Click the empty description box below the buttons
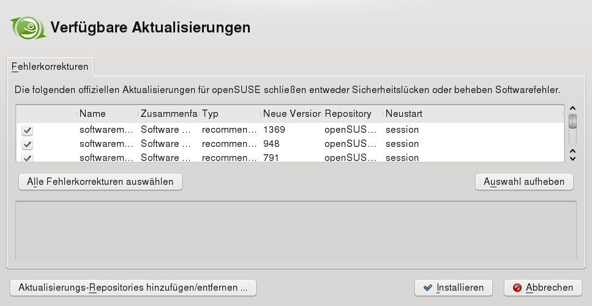This screenshot has width=592, height=306. tap(296, 230)
